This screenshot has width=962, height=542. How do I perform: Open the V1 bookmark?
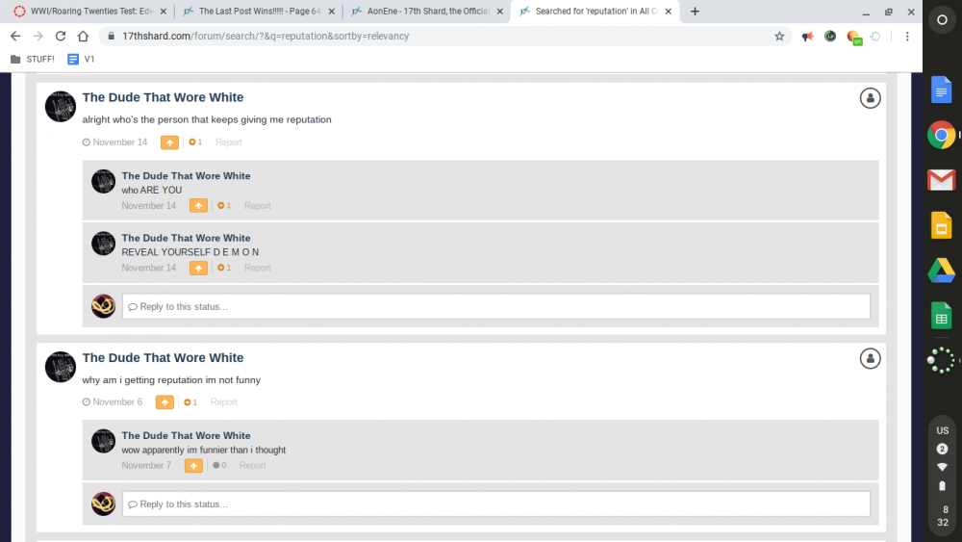point(81,59)
